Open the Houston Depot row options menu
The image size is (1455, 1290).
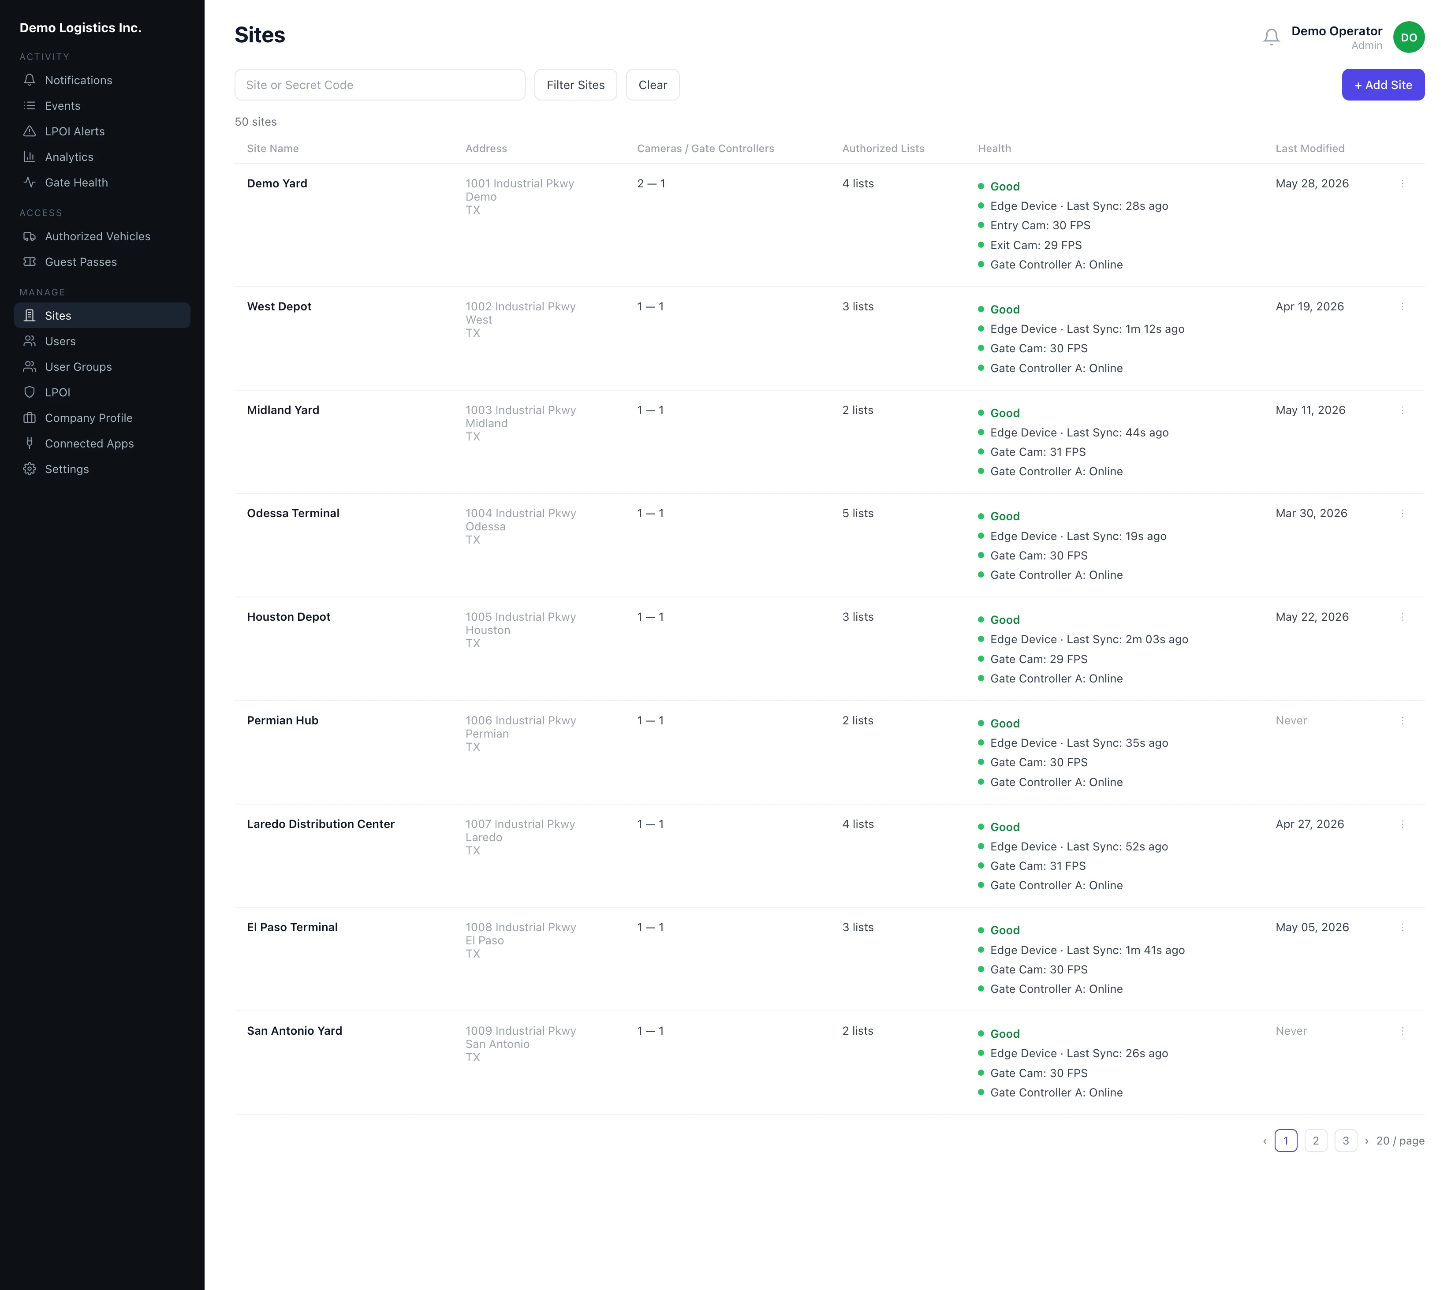[x=1403, y=617]
